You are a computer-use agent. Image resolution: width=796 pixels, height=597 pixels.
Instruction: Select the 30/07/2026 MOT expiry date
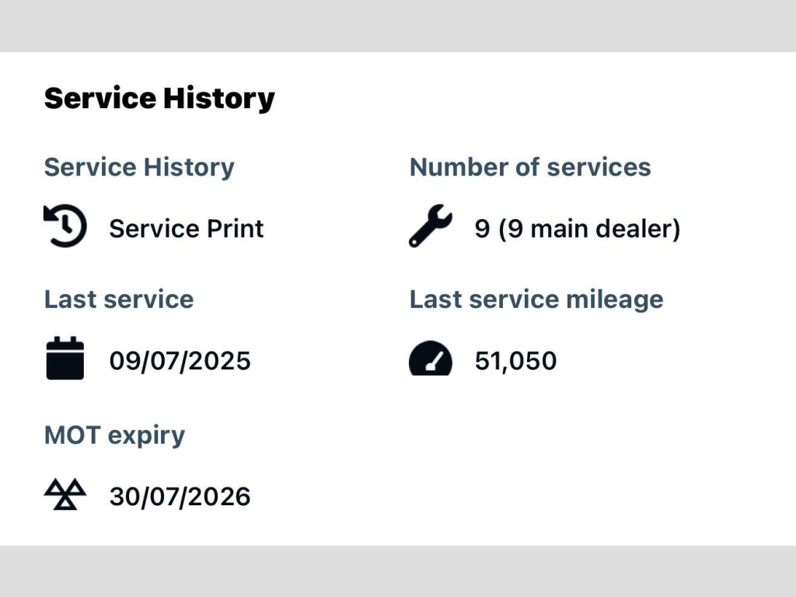180,497
